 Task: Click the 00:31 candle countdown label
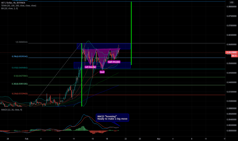point(234,56)
